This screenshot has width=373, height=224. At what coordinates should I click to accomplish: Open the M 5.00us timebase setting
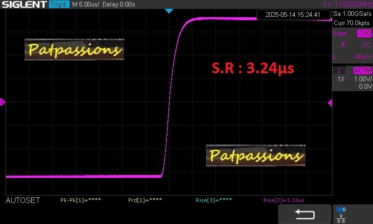(x=86, y=4)
